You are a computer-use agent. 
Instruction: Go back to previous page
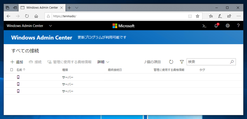coord(8,16)
